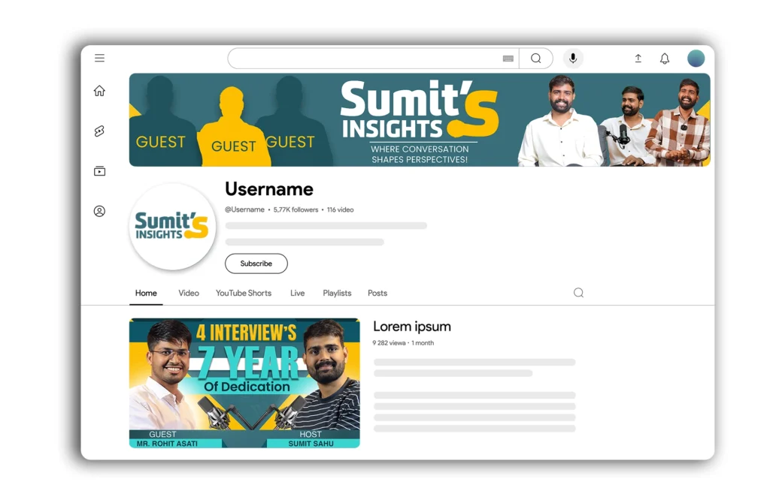This screenshot has width=770, height=497.
Task: Play the 7 Year of Dedication thumbnail
Action: point(244,383)
